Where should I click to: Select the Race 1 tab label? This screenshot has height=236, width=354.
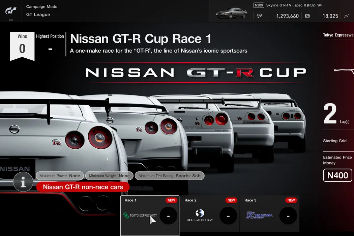coord(130,200)
